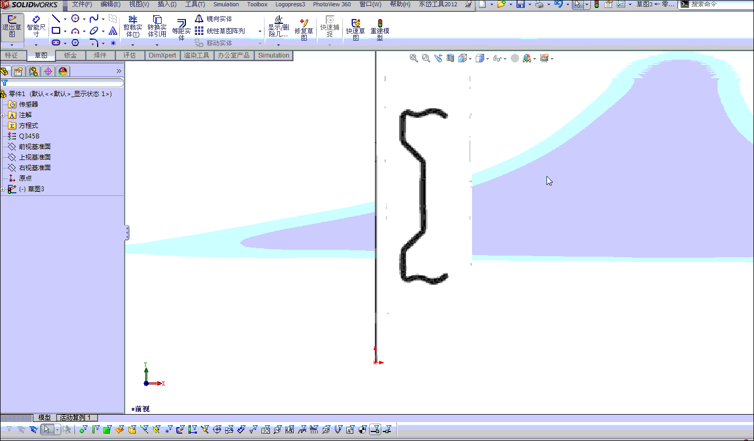Image resolution: width=754 pixels, height=441 pixels.
Task: Click Linear Sketch Pattern (线性草图阵列) tool
Action: 220,31
